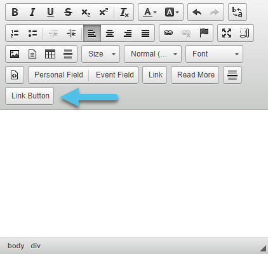Click the Insert Link chain icon
The width and height of the screenshot is (268, 254).
tap(168, 33)
